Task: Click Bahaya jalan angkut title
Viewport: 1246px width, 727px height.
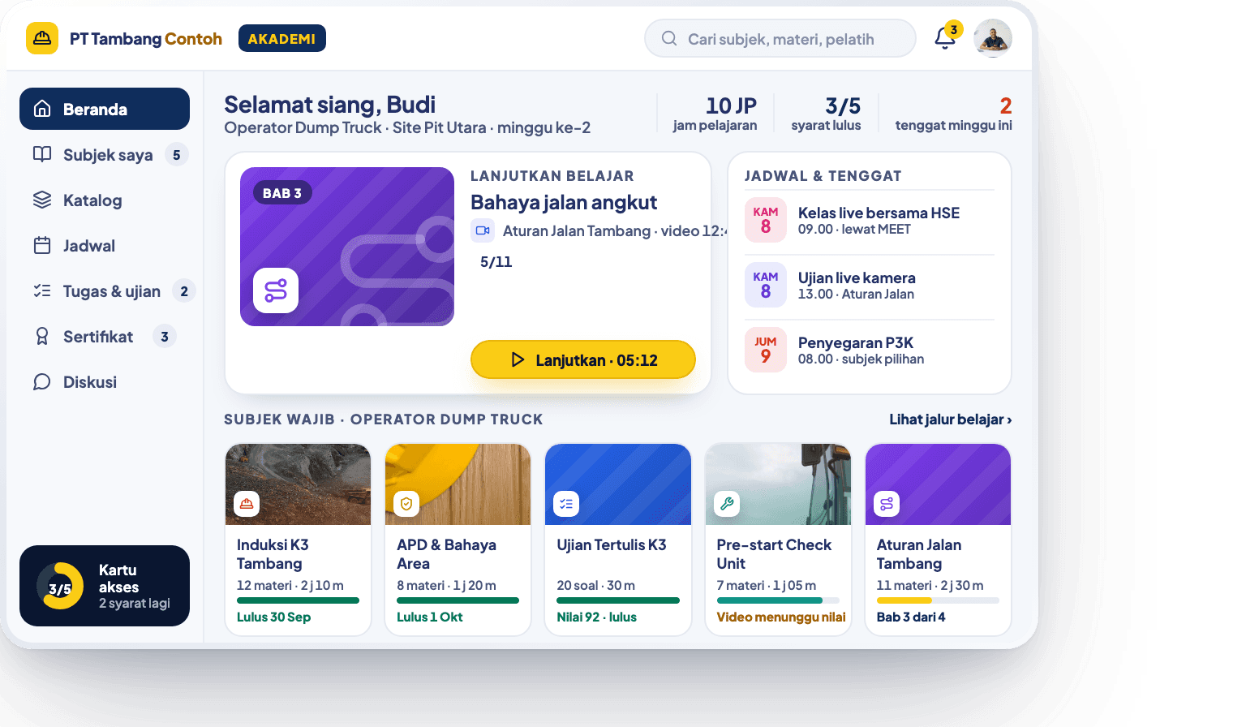Action: (564, 202)
